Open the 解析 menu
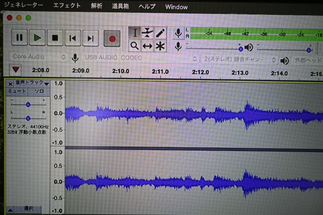 [x=96, y=6]
